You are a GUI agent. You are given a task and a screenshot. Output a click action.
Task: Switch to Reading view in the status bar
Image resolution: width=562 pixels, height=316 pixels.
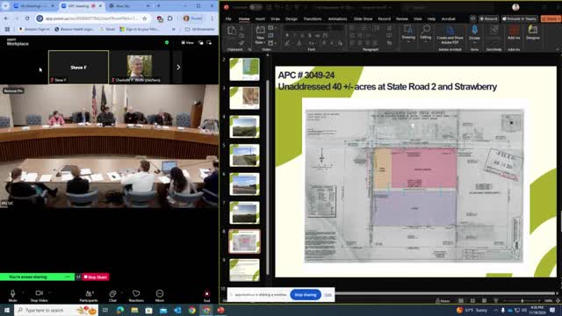coord(484,300)
